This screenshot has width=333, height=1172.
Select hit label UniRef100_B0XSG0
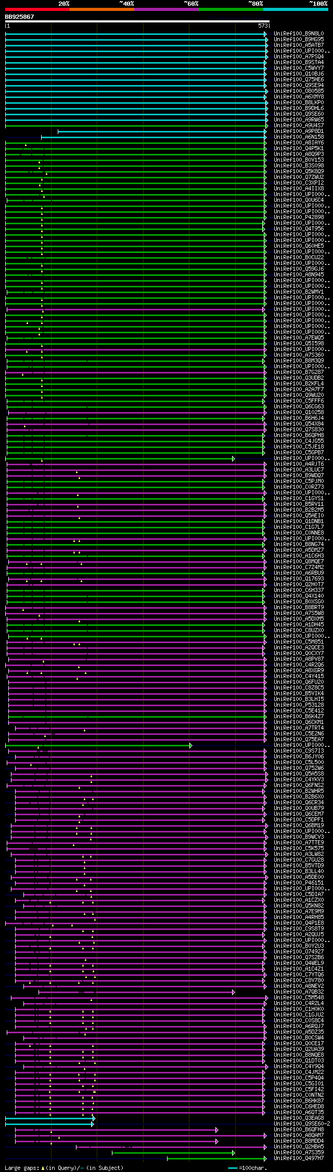tap(299, 602)
